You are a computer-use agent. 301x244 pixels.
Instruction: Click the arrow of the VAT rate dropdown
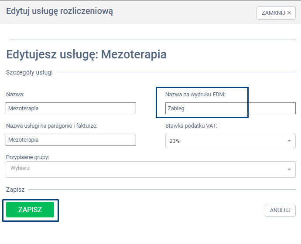pos(289,141)
